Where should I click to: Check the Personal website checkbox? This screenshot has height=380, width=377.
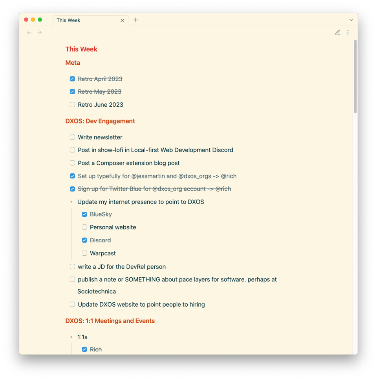pyautogui.click(x=84, y=227)
